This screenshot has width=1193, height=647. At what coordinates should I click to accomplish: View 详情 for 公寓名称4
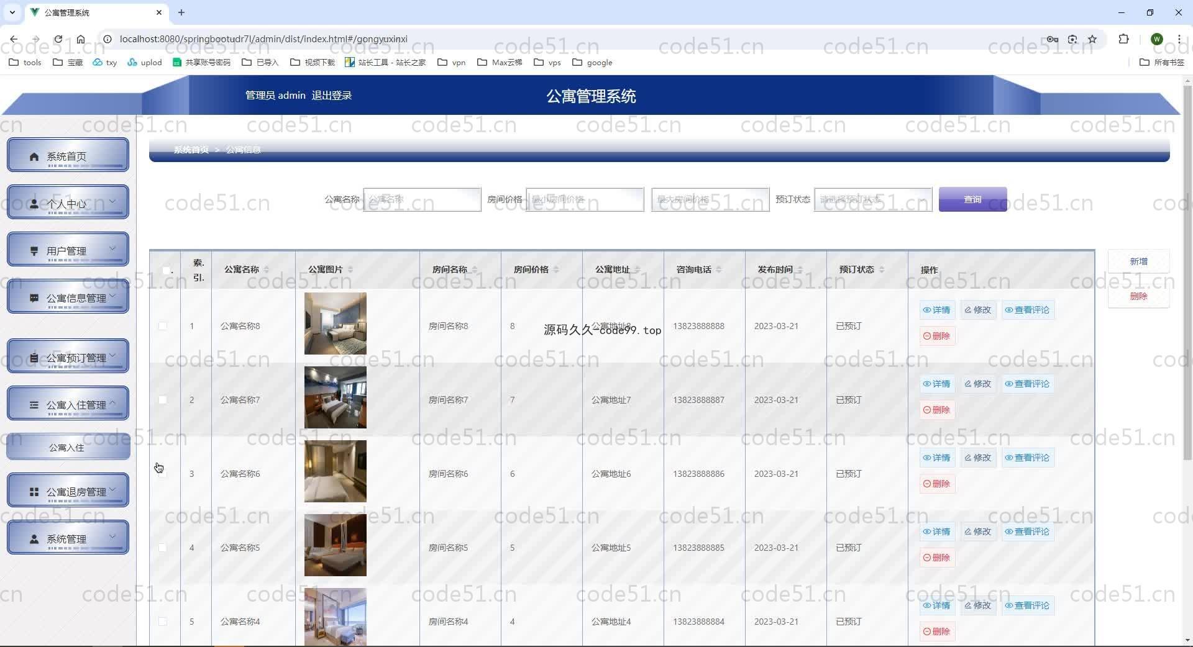936,605
